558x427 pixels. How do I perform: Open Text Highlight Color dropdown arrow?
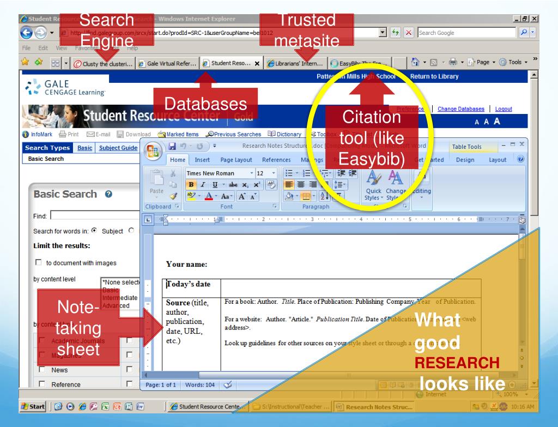pos(199,196)
